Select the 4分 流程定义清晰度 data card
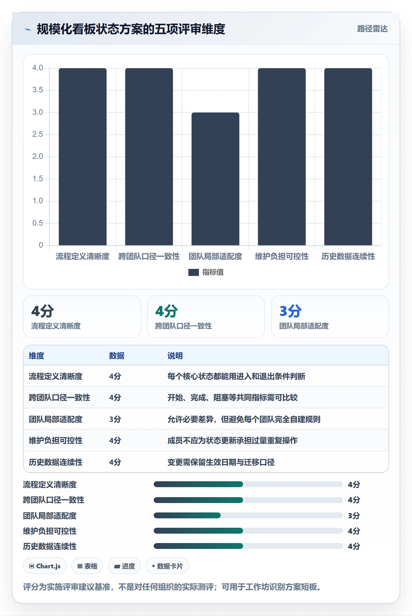The image size is (412, 616). tap(82, 317)
